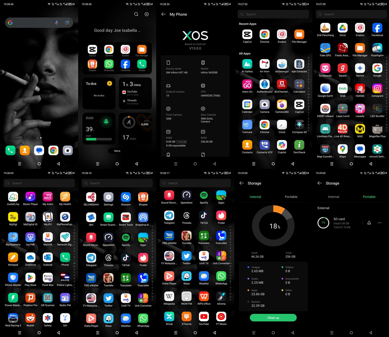389x337 pixels.
Task: Open the foodpanda app
Action: tap(325, 68)
